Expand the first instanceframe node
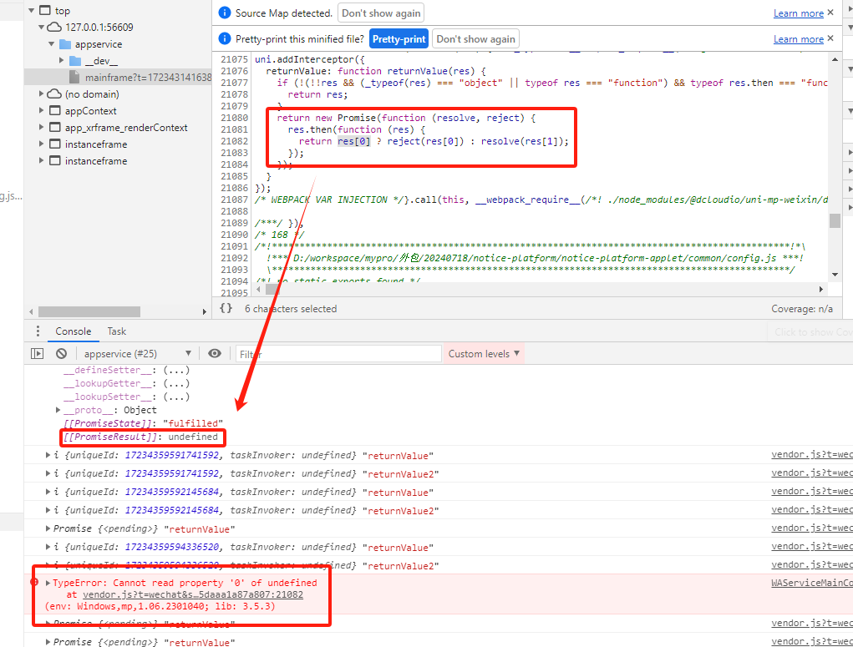Image resolution: width=853 pixels, height=647 pixels. [x=41, y=144]
